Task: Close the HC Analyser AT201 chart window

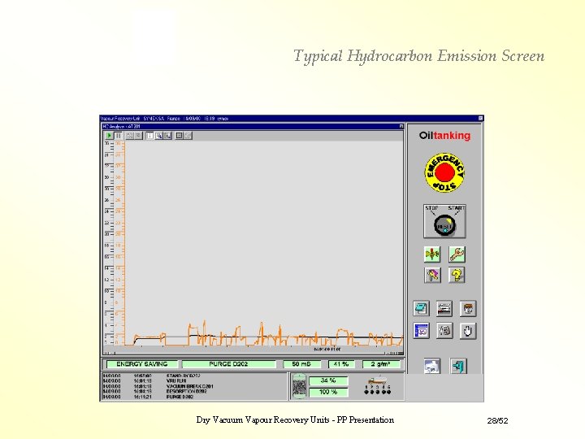Action: pos(401,127)
